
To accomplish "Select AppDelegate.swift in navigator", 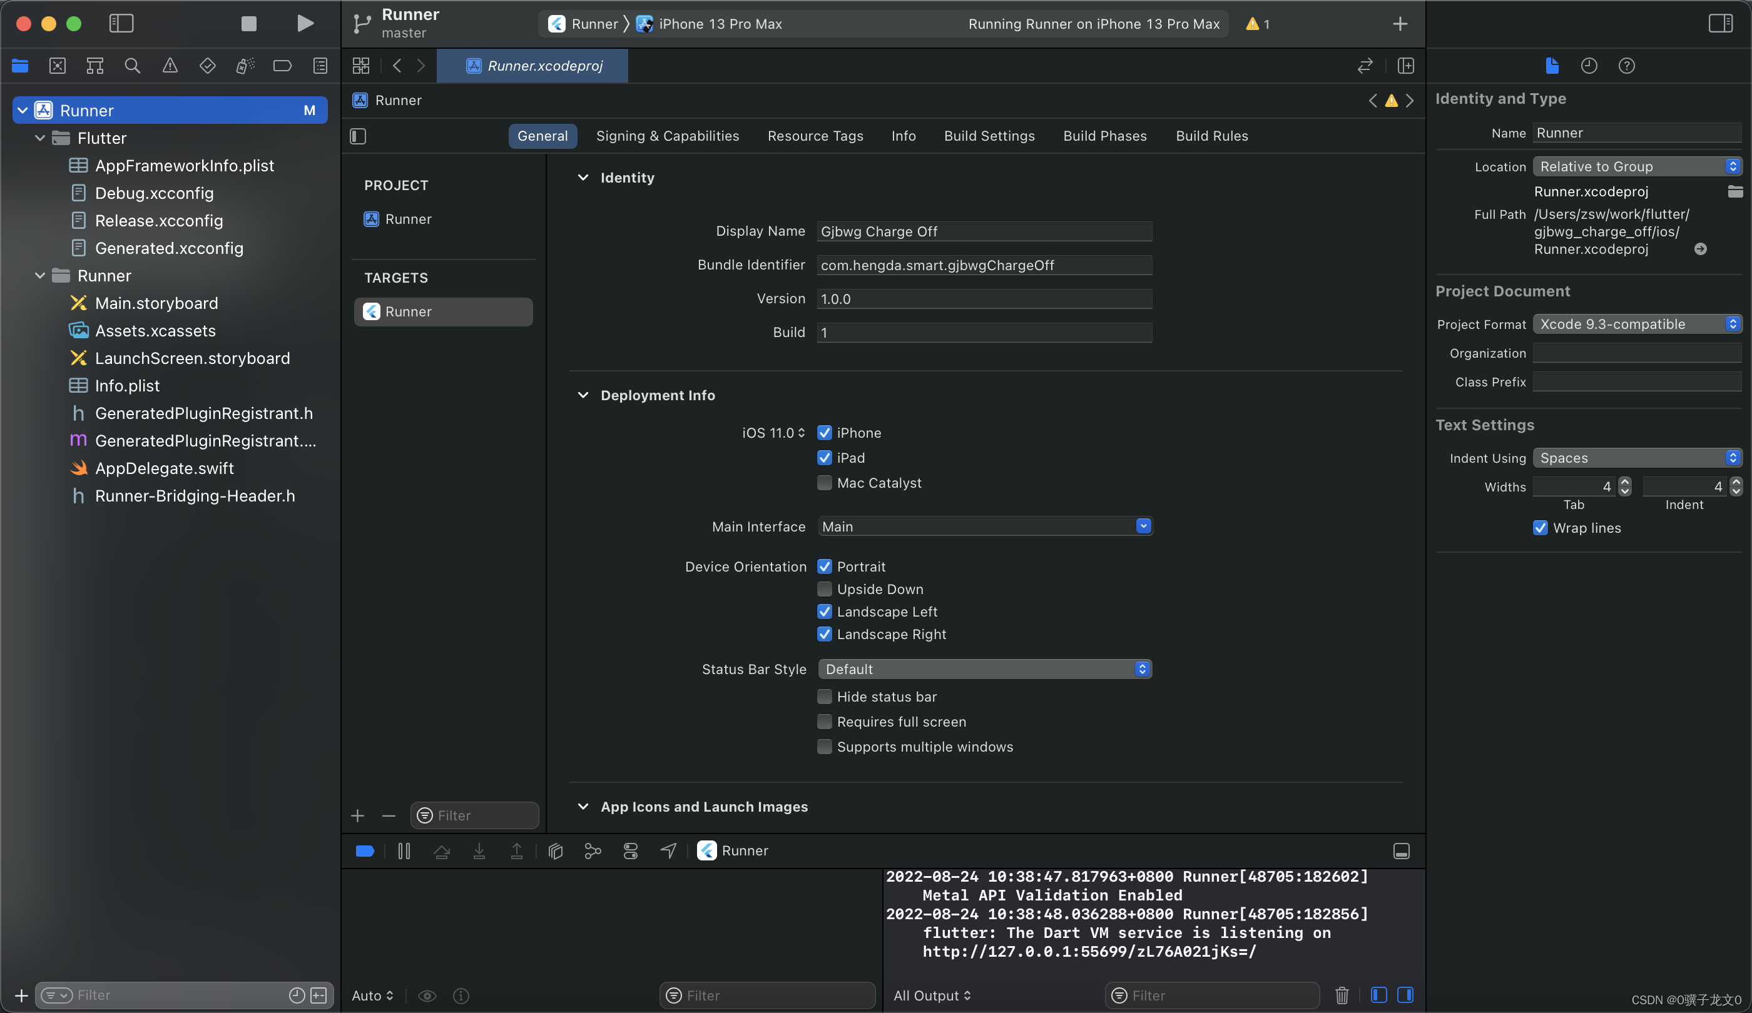I will coord(165,468).
